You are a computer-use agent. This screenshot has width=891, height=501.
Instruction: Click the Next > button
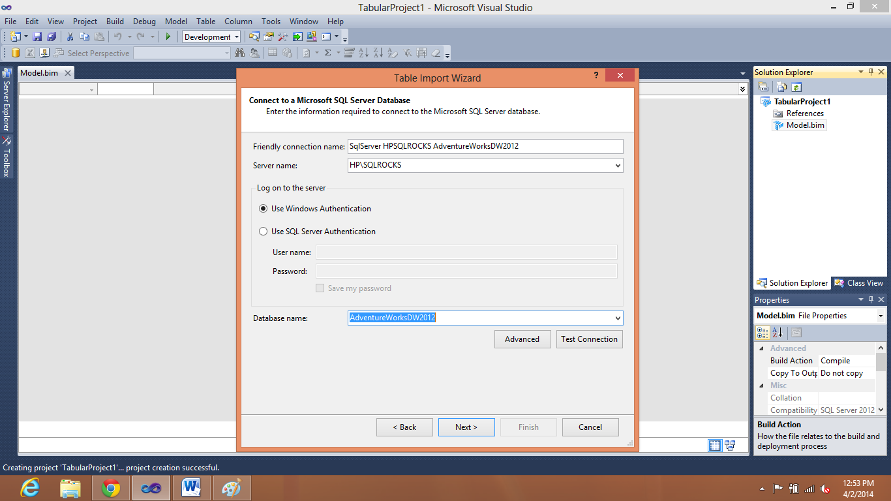pyautogui.click(x=466, y=427)
